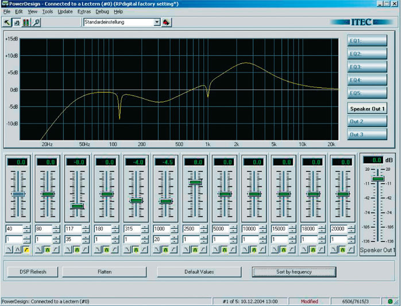Click the hammer tool icon in toolbar
402x306 pixels.
coord(7,22)
